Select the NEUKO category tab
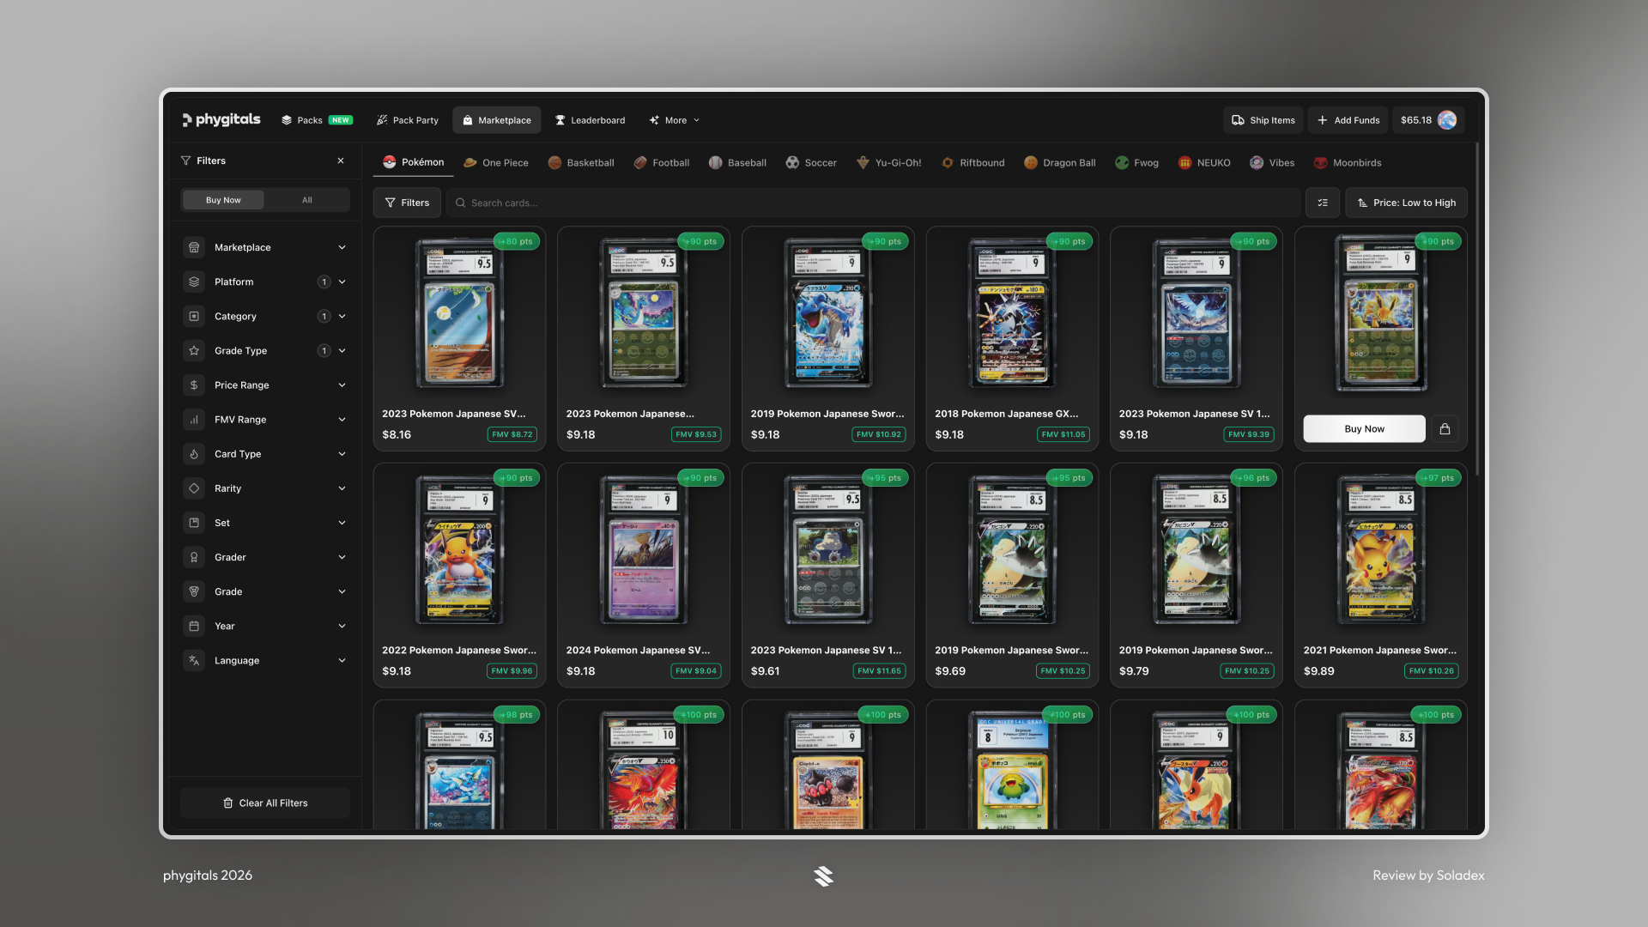 [1204, 162]
